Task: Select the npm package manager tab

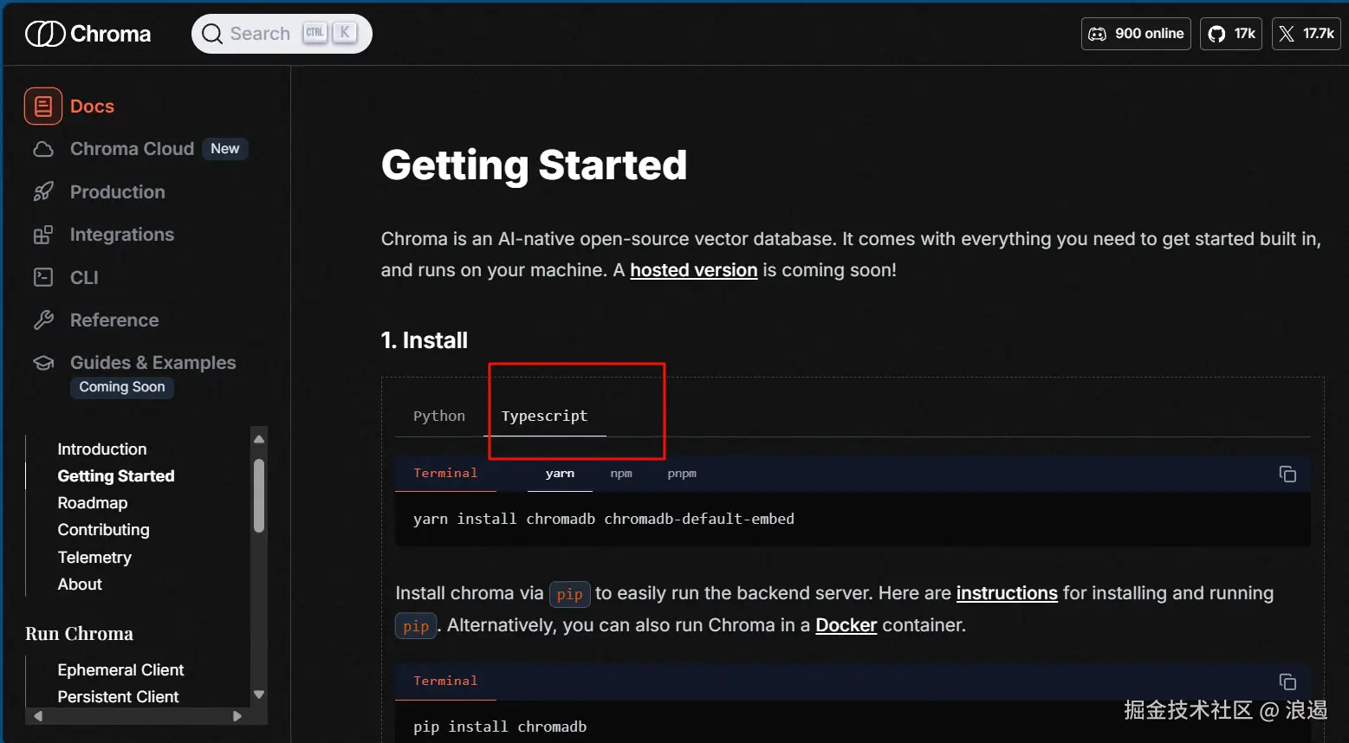Action: coord(621,474)
